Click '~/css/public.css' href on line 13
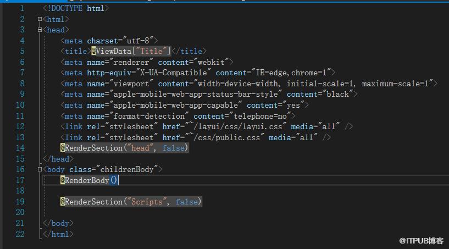 tap(224, 137)
